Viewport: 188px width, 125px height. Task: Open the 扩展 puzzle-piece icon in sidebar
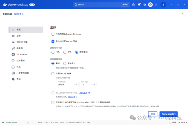click(x=13, y=67)
